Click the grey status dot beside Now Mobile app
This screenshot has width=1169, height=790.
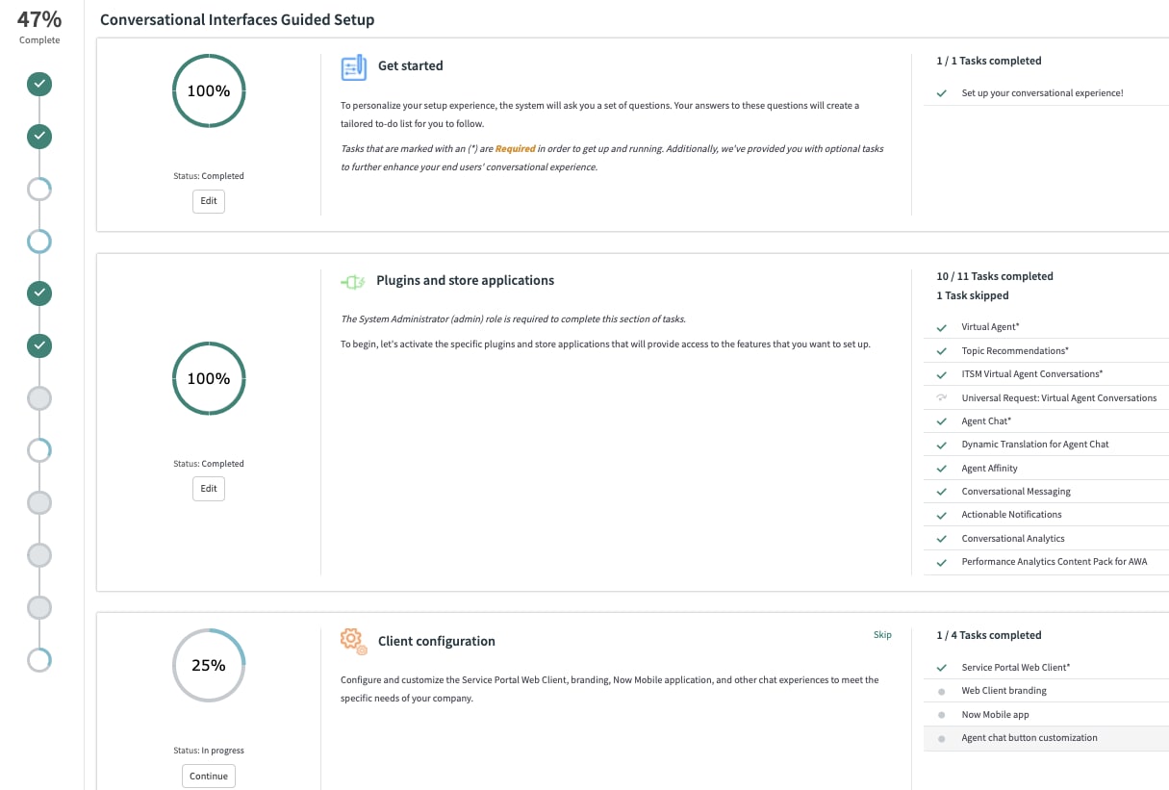click(941, 714)
